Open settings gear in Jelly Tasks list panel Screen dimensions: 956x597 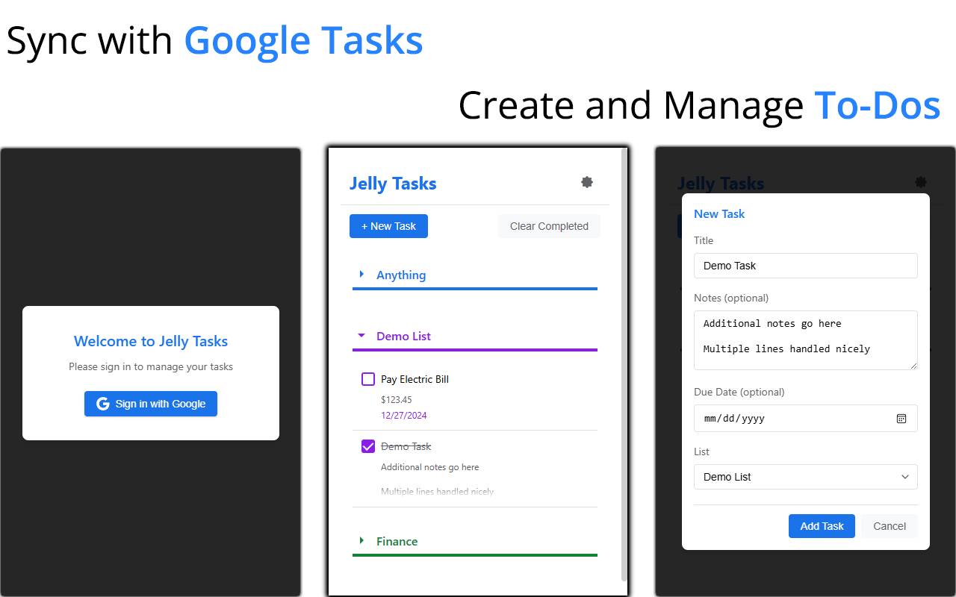[587, 182]
